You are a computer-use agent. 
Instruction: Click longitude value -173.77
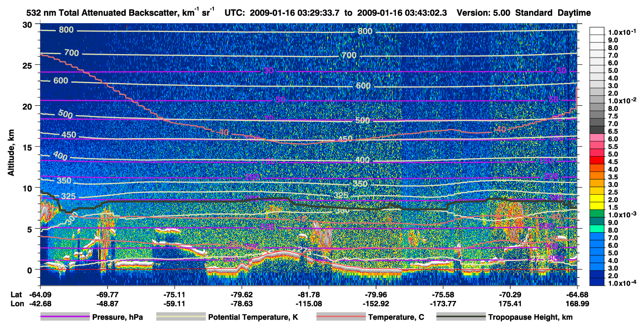[443, 303]
